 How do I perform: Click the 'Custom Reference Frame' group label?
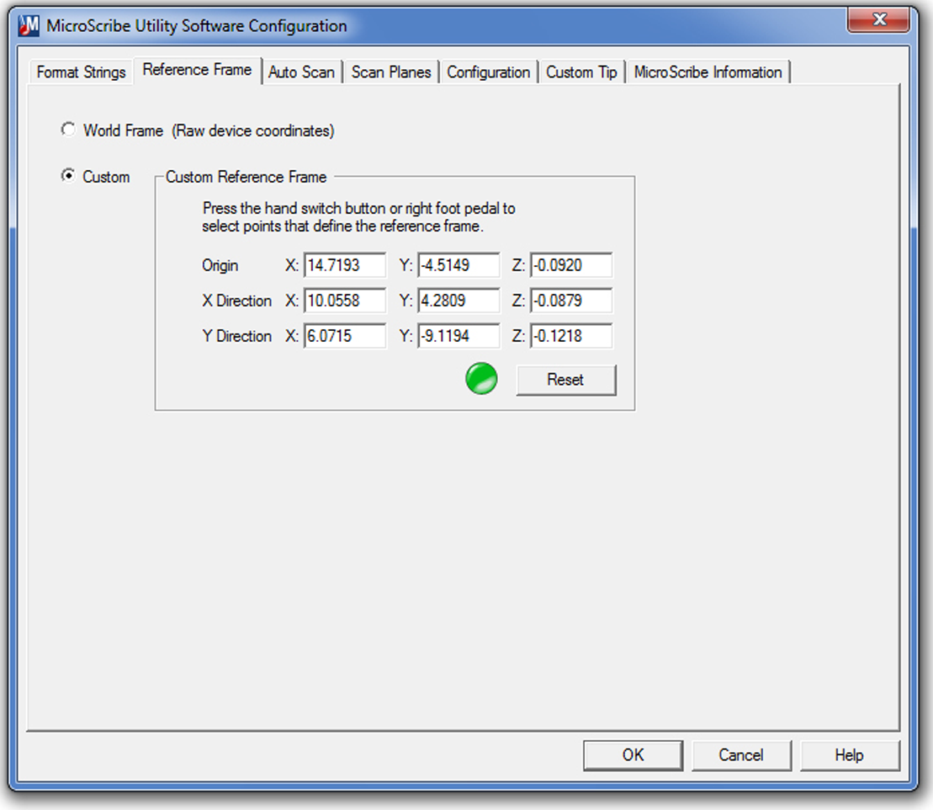tap(247, 177)
